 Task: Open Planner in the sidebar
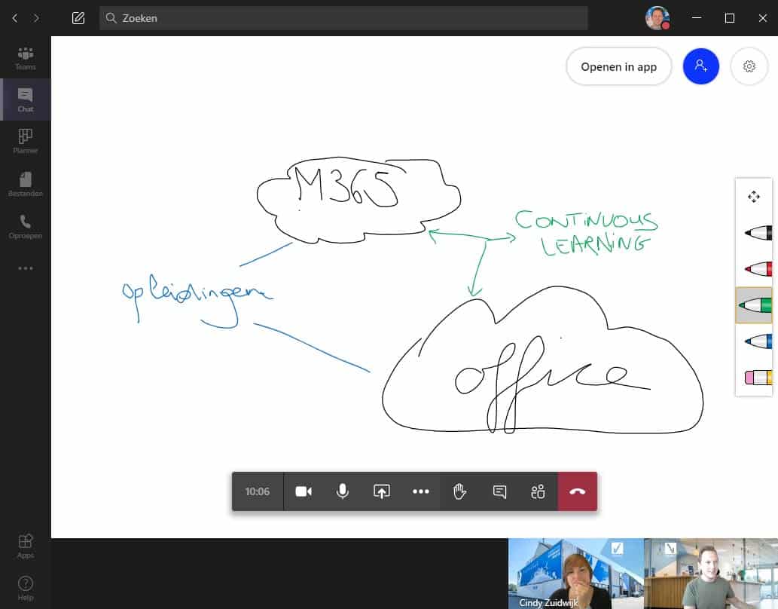point(26,142)
